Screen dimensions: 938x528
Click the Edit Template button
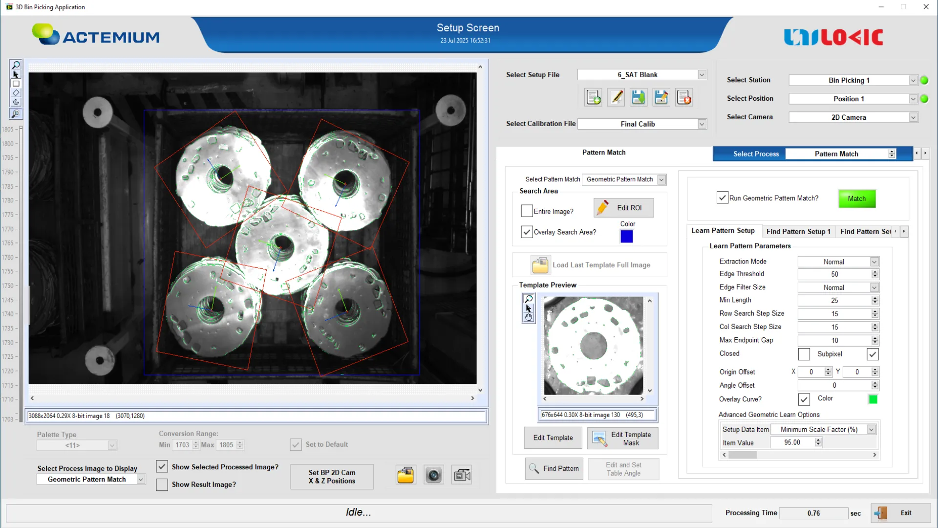coord(553,438)
